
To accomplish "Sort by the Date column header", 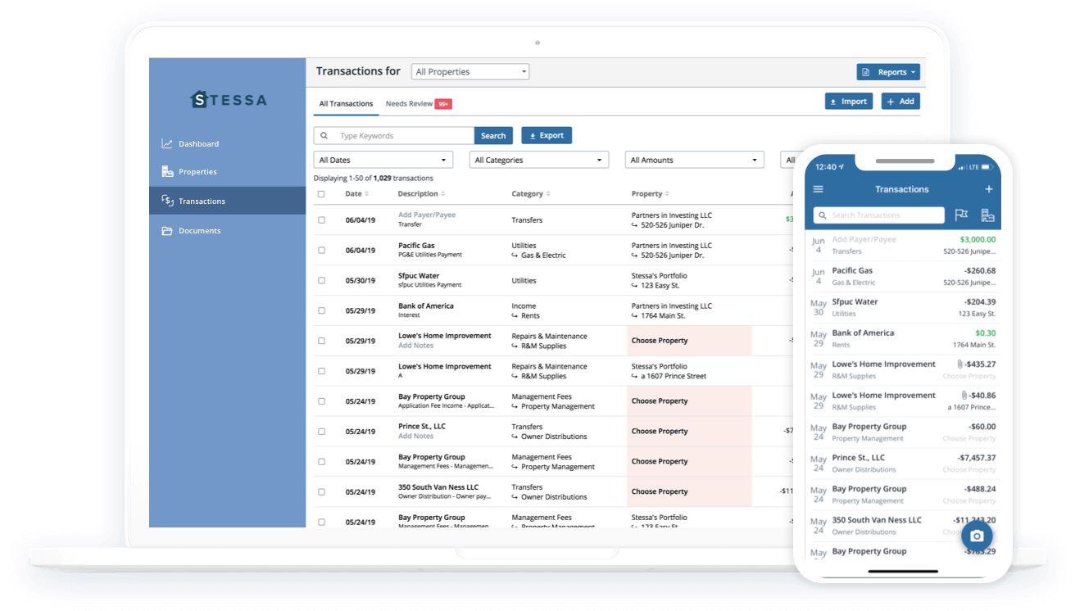I will point(355,193).
